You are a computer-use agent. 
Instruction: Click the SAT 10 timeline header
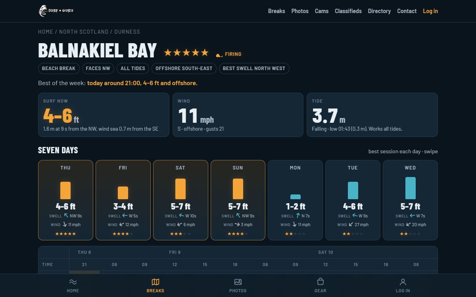[x=326, y=252]
